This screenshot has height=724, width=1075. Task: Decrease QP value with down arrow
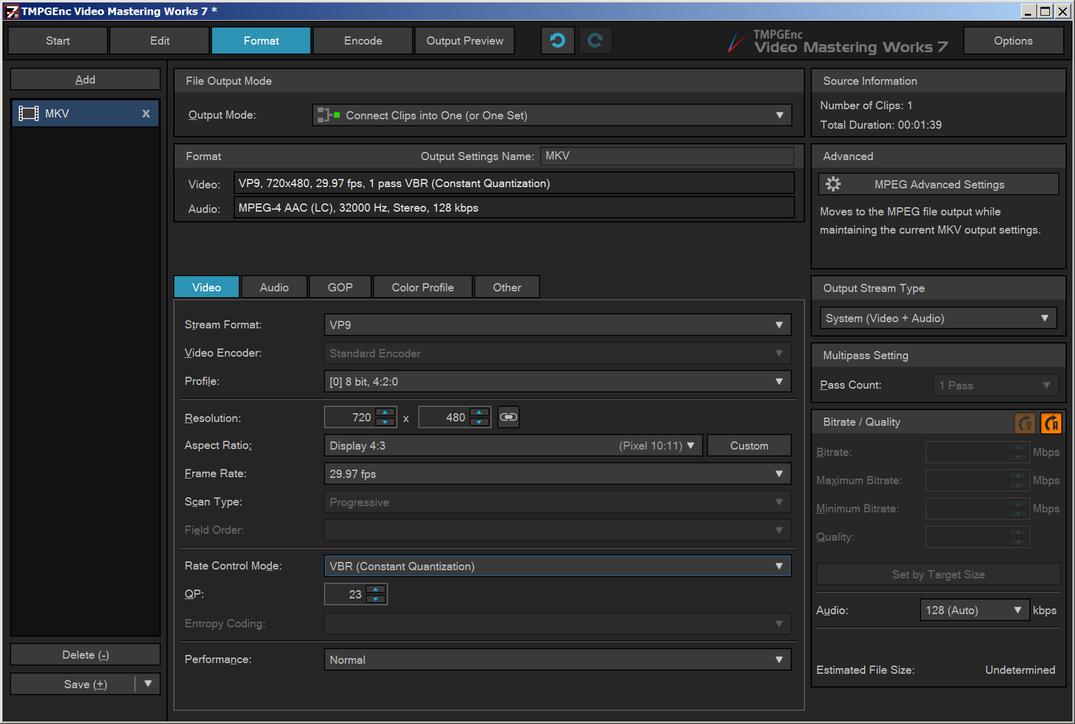(375, 599)
